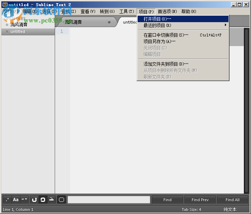
Task: Close the 项目(P) menu
Action: 146,11
